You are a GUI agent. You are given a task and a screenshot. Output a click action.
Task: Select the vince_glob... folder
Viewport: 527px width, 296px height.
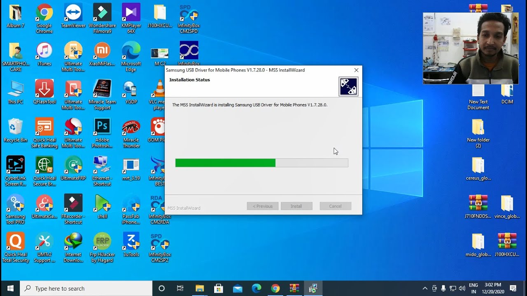coord(507,207)
